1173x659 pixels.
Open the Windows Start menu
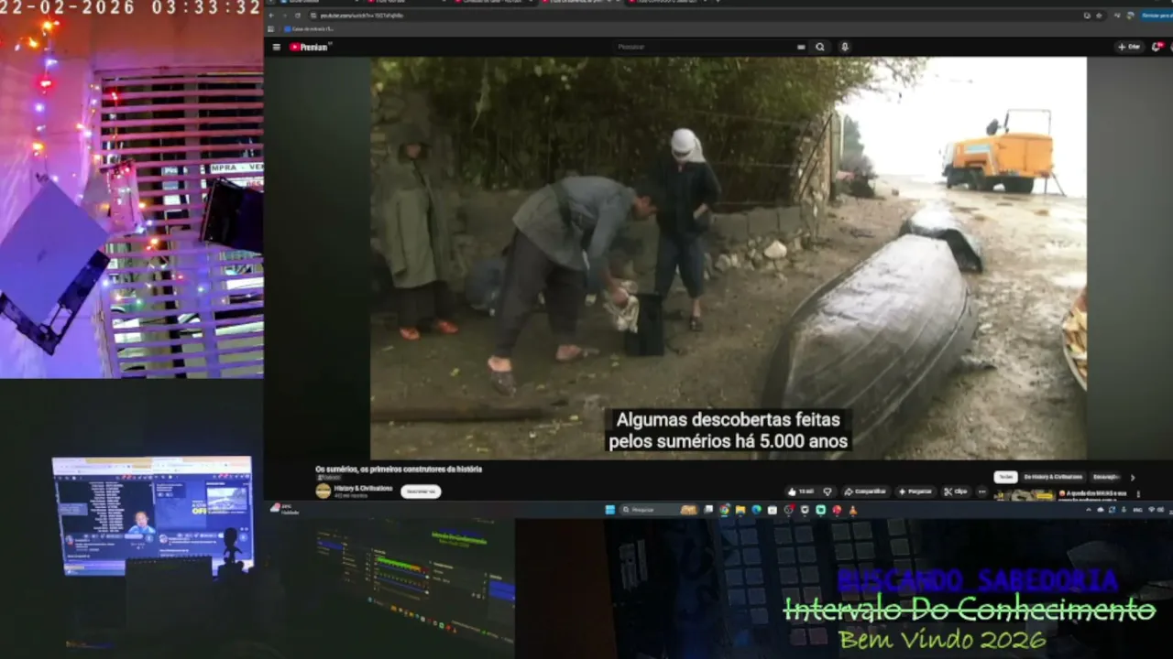[x=609, y=510]
